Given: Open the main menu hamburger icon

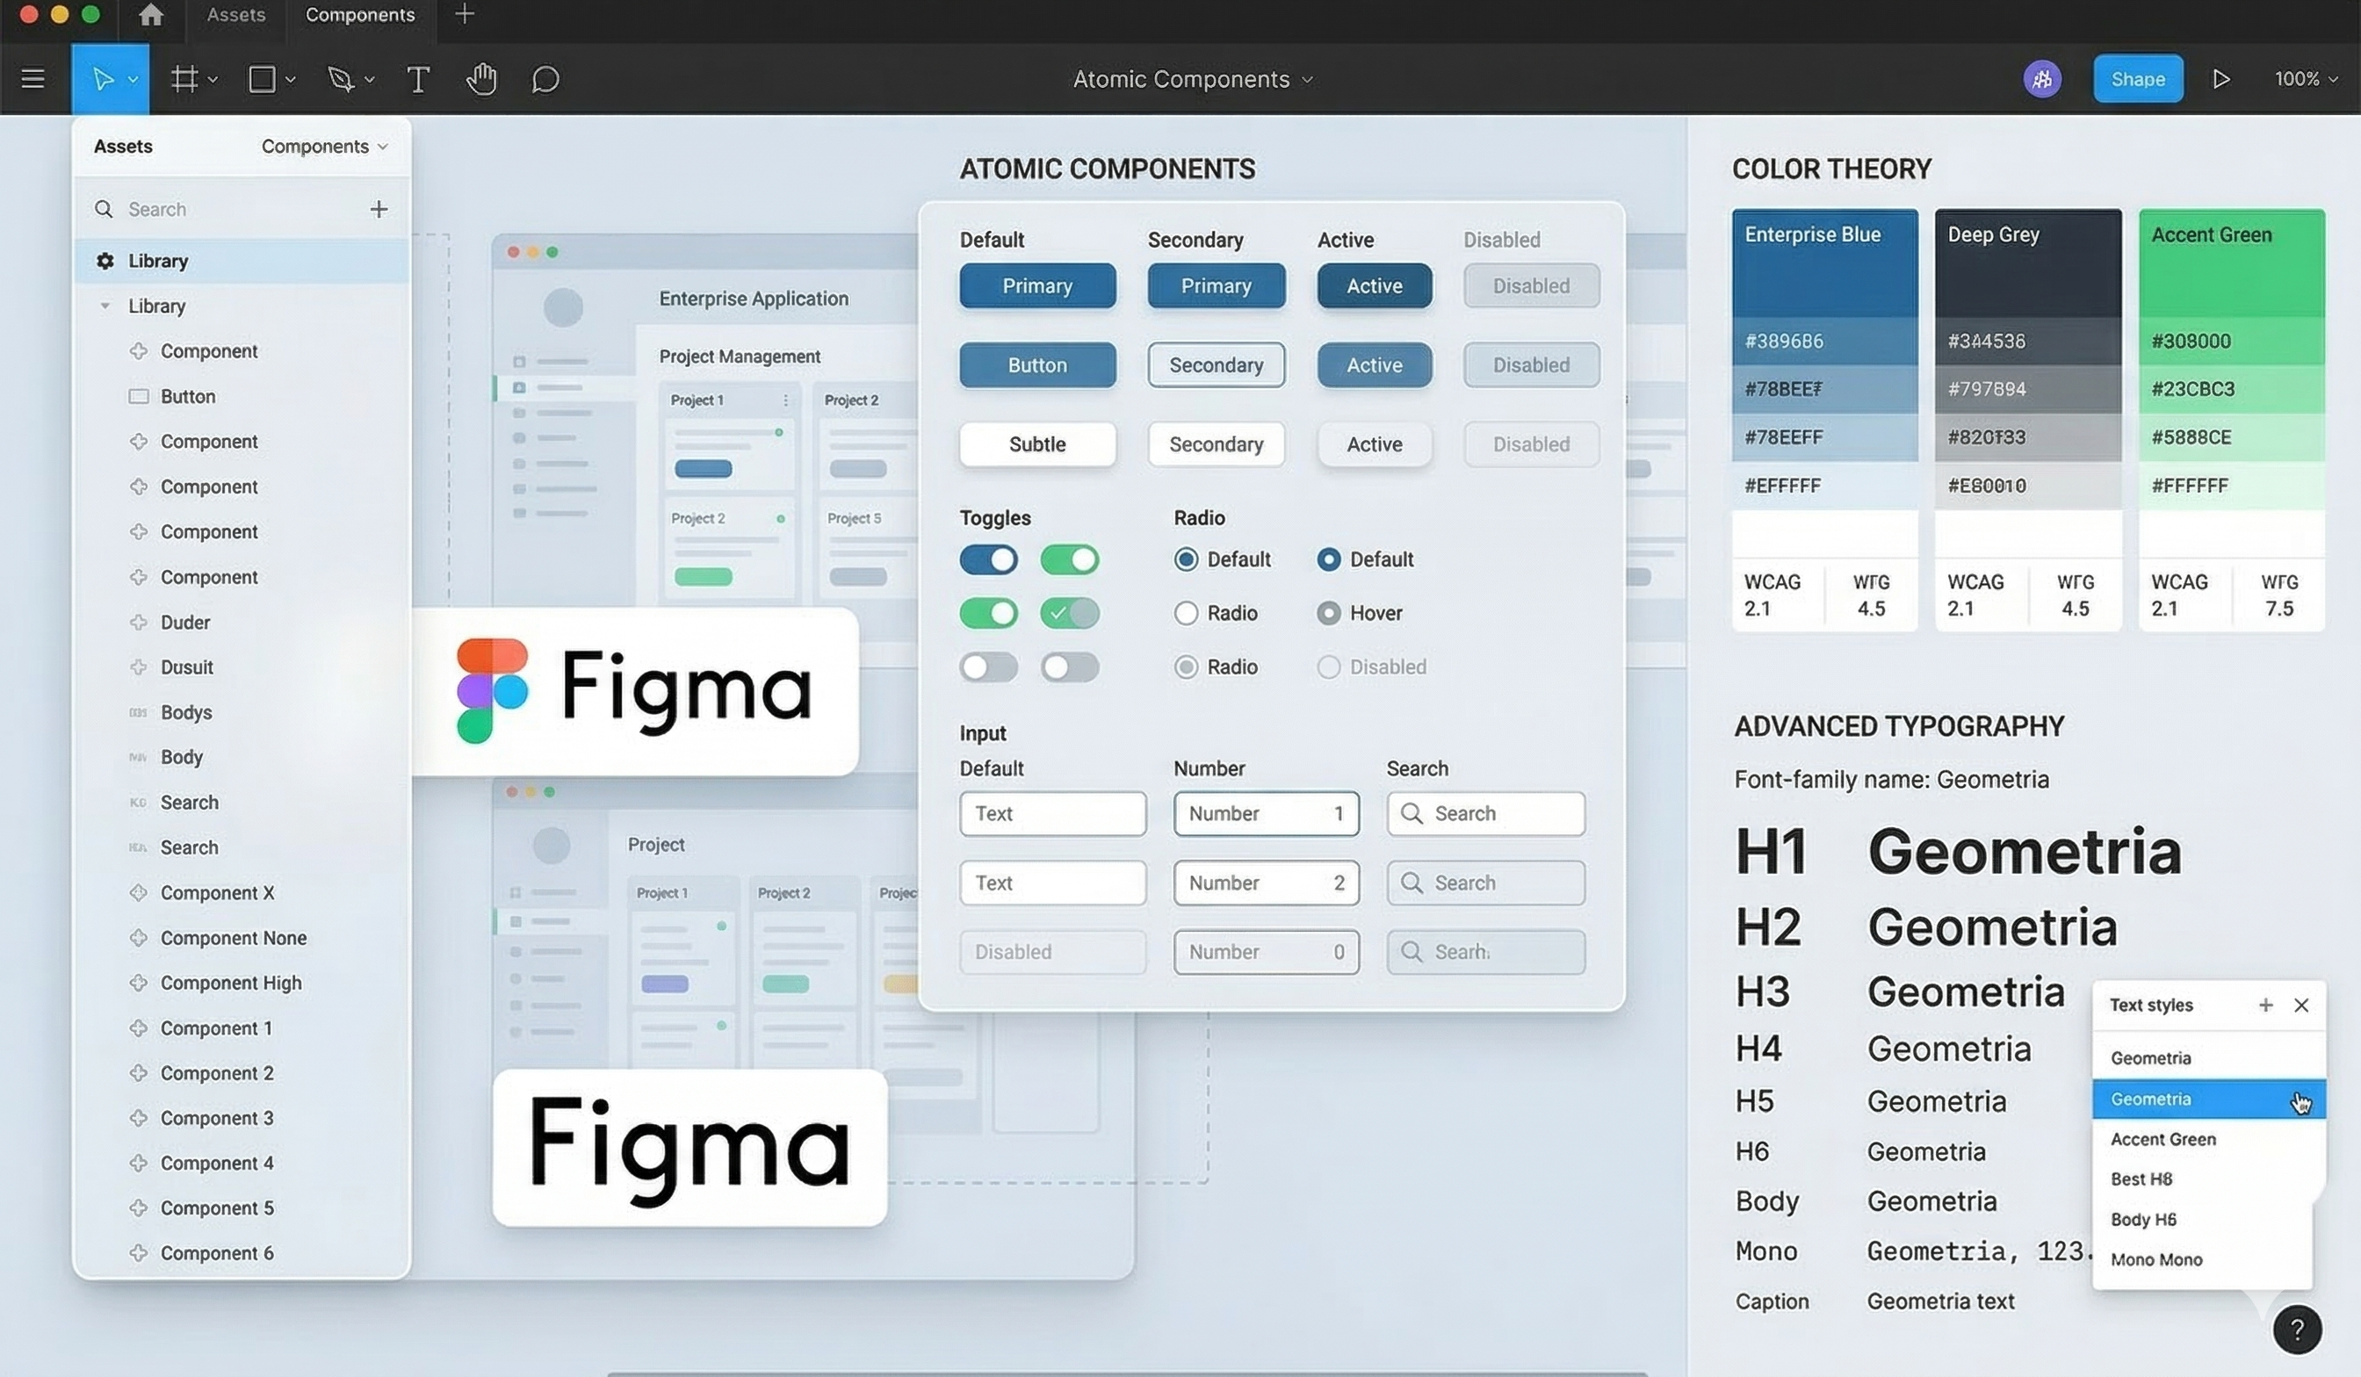Looking at the screenshot, I should [x=32, y=79].
